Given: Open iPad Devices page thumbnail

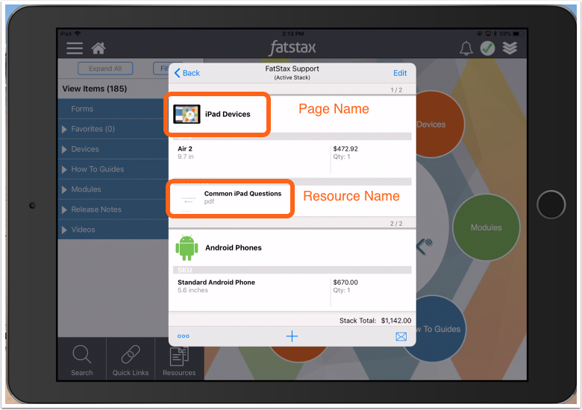Looking at the screenshot, I should click(187, 114).
